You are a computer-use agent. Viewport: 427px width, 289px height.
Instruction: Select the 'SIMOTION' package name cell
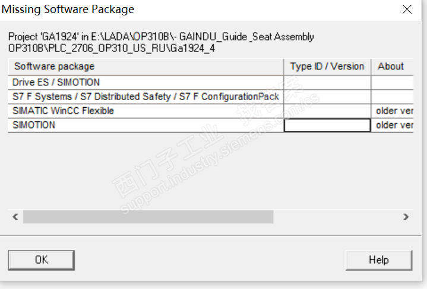tap(146, 125)
